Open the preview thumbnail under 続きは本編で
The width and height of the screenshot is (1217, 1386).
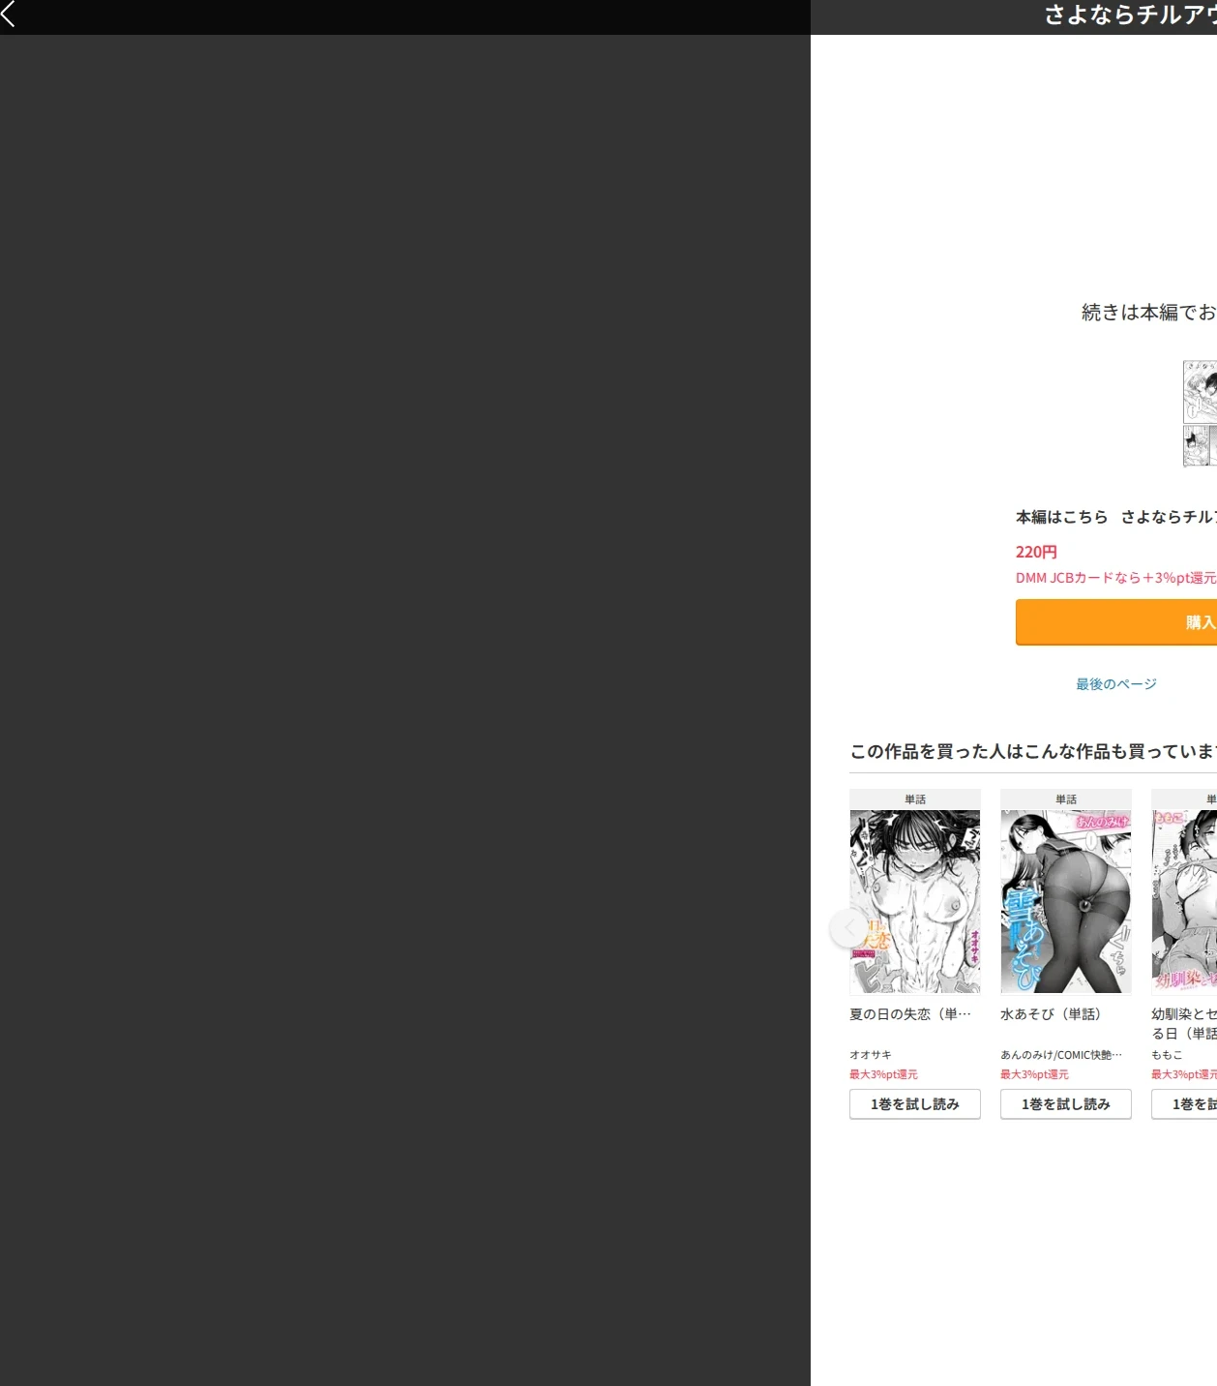tap(1200, 414)
